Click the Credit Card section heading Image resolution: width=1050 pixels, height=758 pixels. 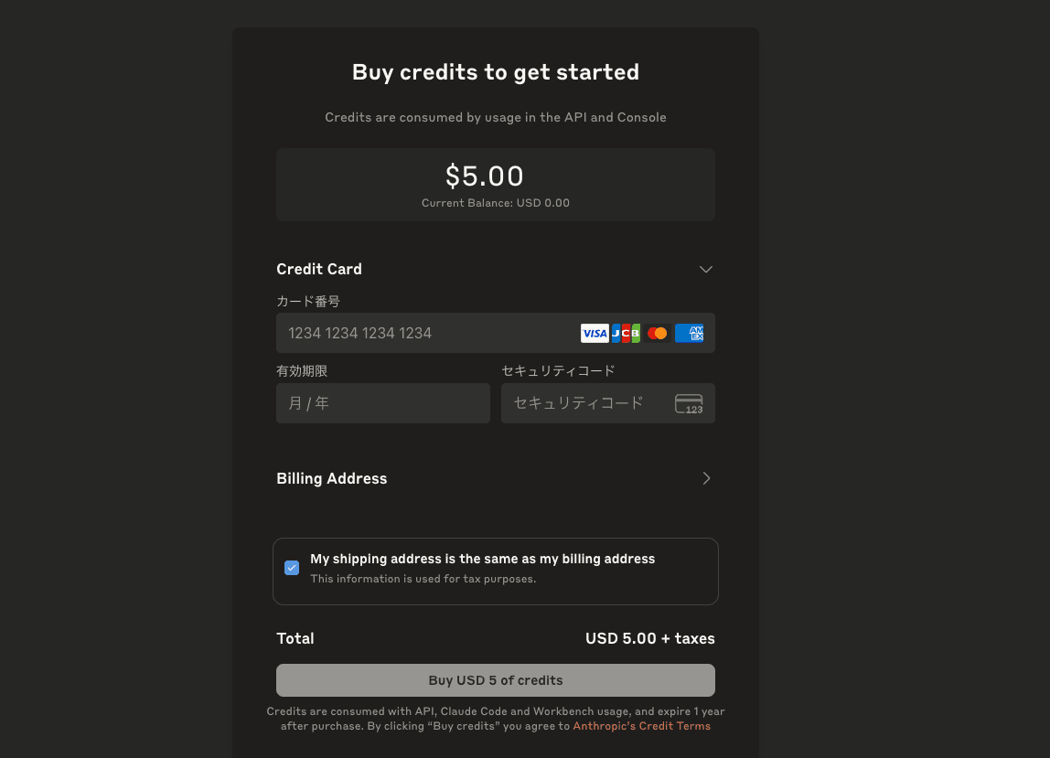319,269
